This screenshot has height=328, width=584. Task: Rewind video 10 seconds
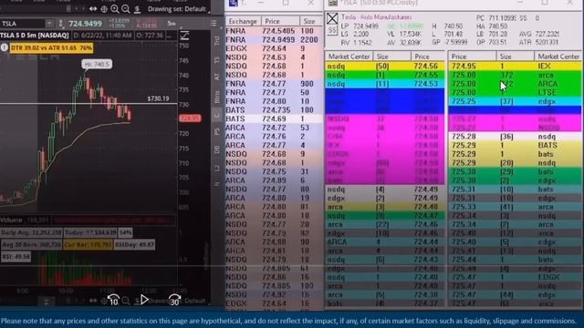(113, 300)
